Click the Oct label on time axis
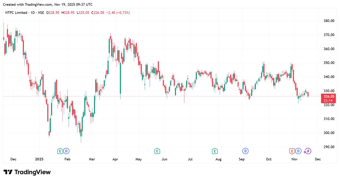 (x=269, y=159)
